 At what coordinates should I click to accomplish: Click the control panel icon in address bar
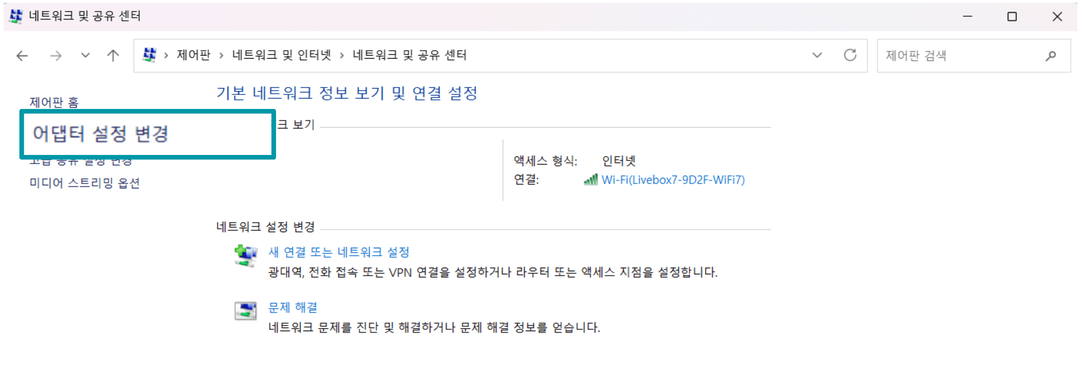[x=149, y=55]
